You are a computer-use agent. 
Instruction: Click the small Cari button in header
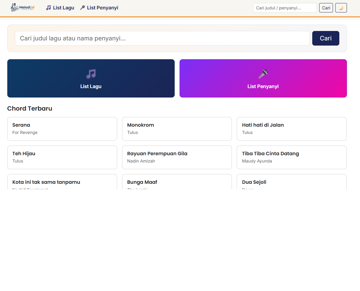tap(326, 8)
